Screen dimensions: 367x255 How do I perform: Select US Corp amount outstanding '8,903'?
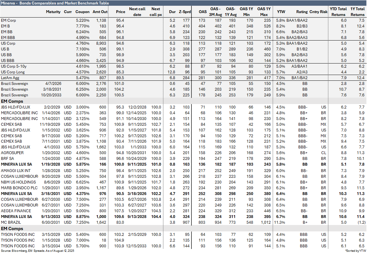[x=101, y=43]
